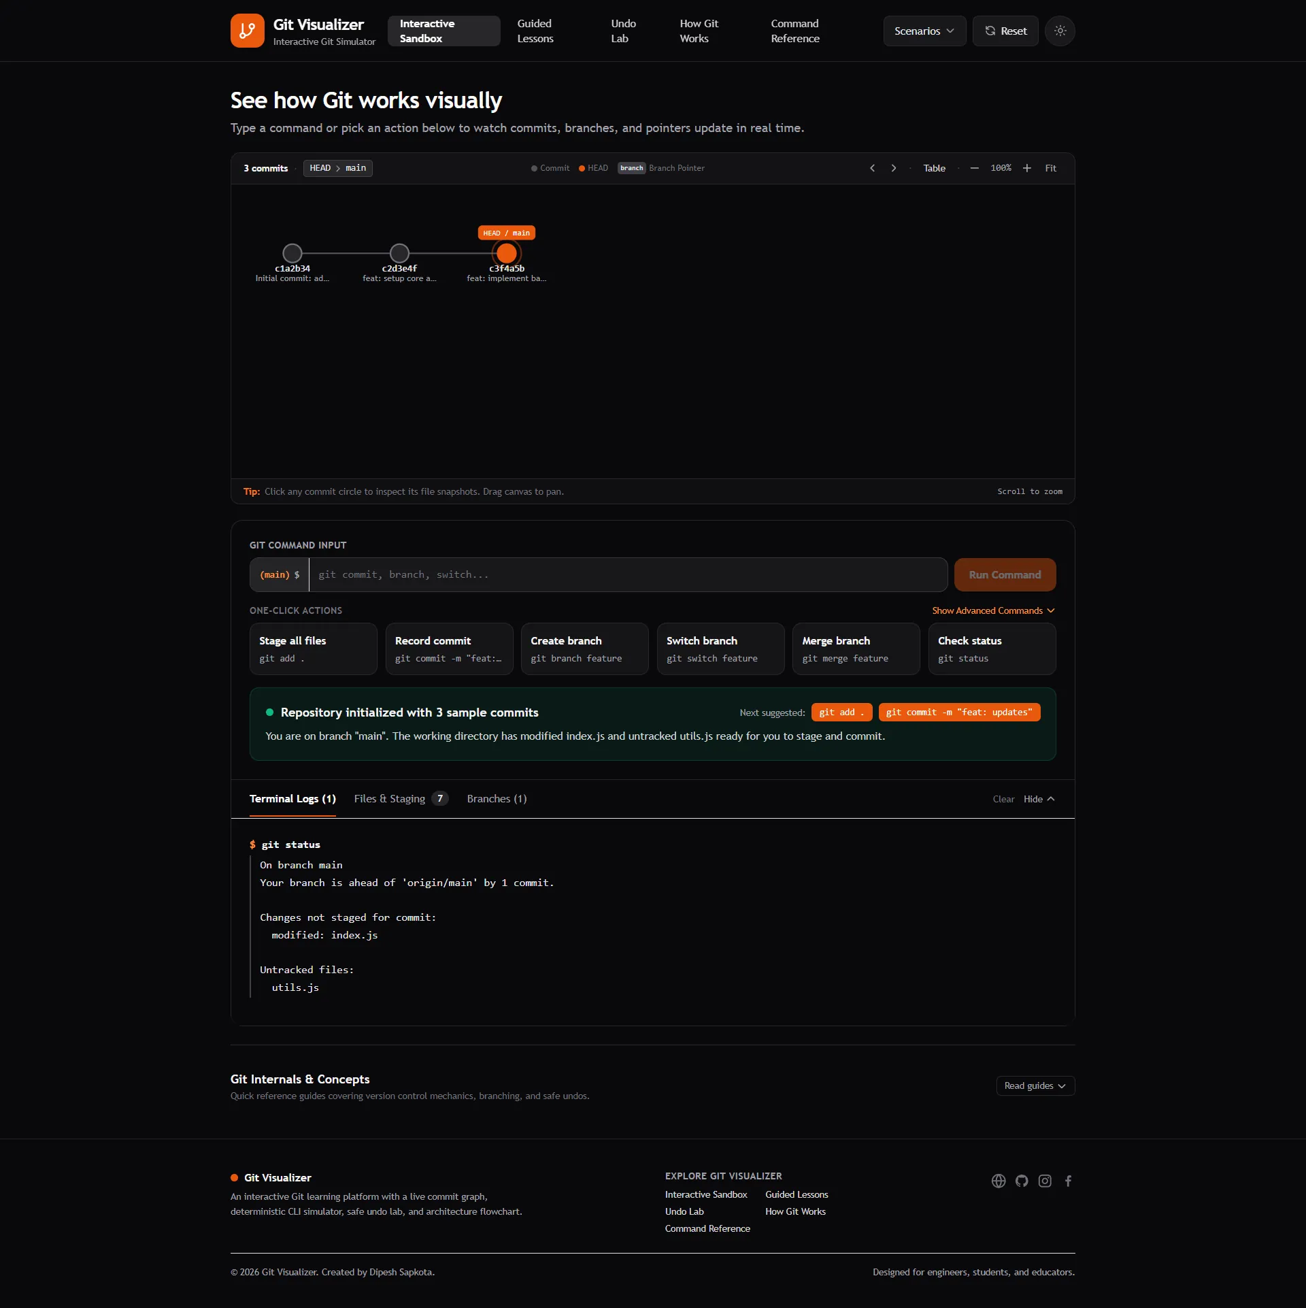Click the Check status action card
This screenshot has height=1308, width=1306.
point(992,649)
